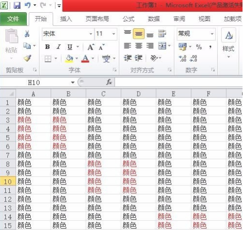The width and height of the screenshot is (244, 230).
Task: Toggle the Middle Align button
Action: pos(139,34)
